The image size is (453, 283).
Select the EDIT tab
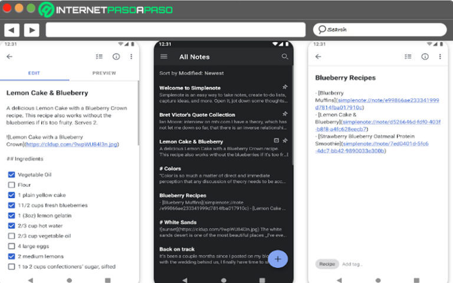[x=35, y=73]
